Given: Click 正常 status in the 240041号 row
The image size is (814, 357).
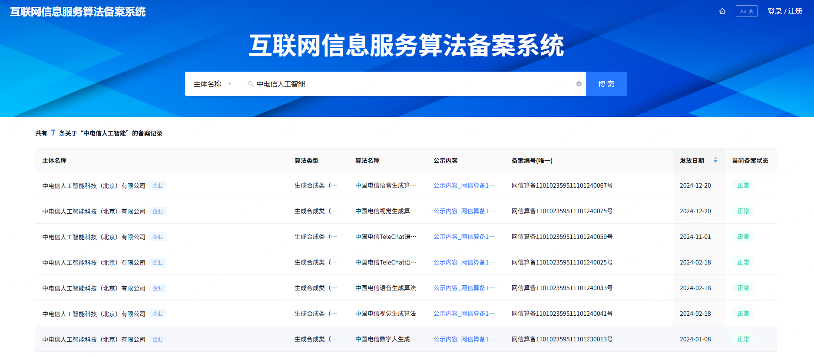Looking at the screenshot, I should pyautogui.click(x=743, y=314).
